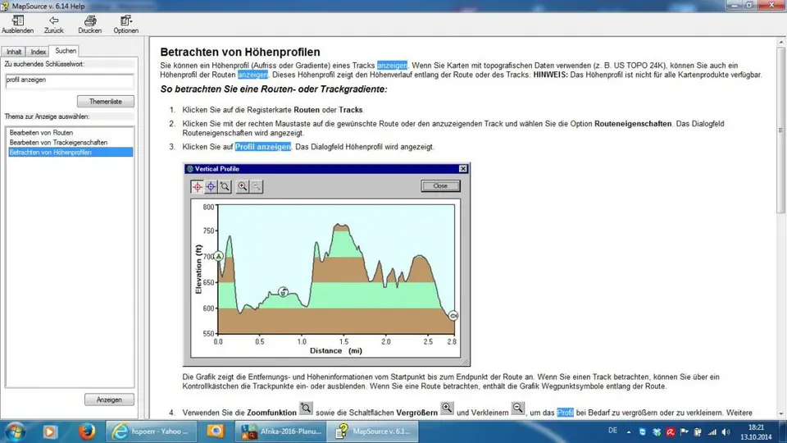787x443 pixels.
Task: Click the red crosshair icon in Vertical Profile
Action: tap(198, 187)
